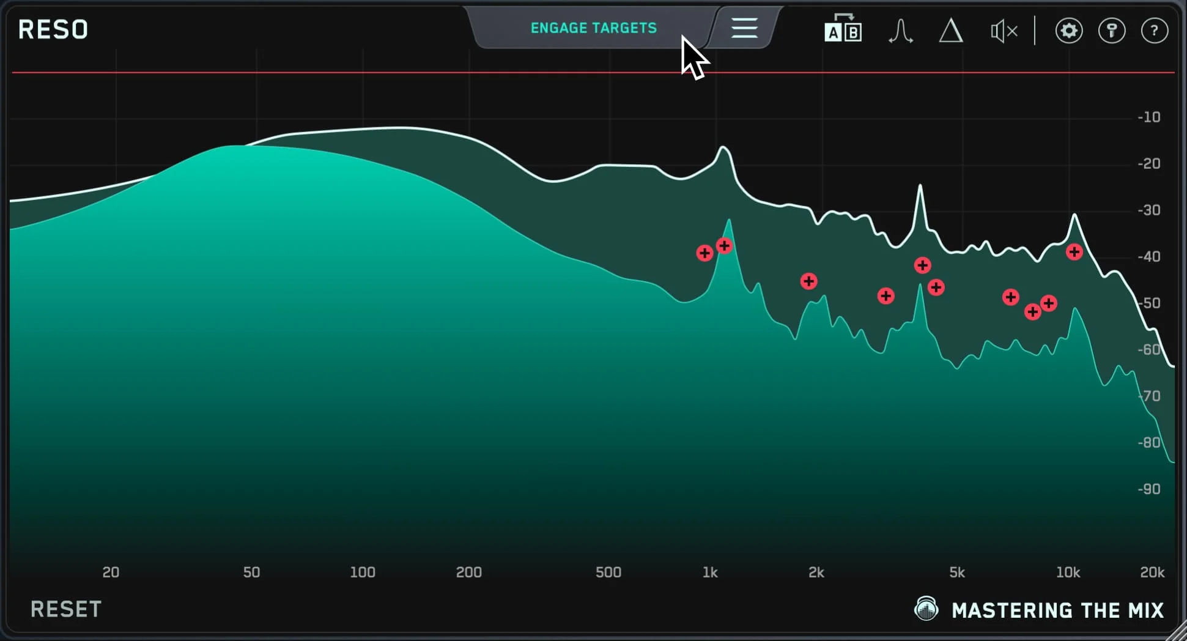Screen dimensions: 1187x641
Task: Open the hamburger preset menu
Action: click(744, 28)
